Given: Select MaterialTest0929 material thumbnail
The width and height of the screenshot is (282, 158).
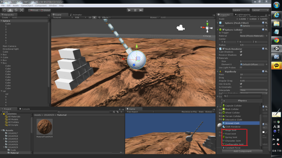Looking at the screenshot, I should tap(44, 127).
